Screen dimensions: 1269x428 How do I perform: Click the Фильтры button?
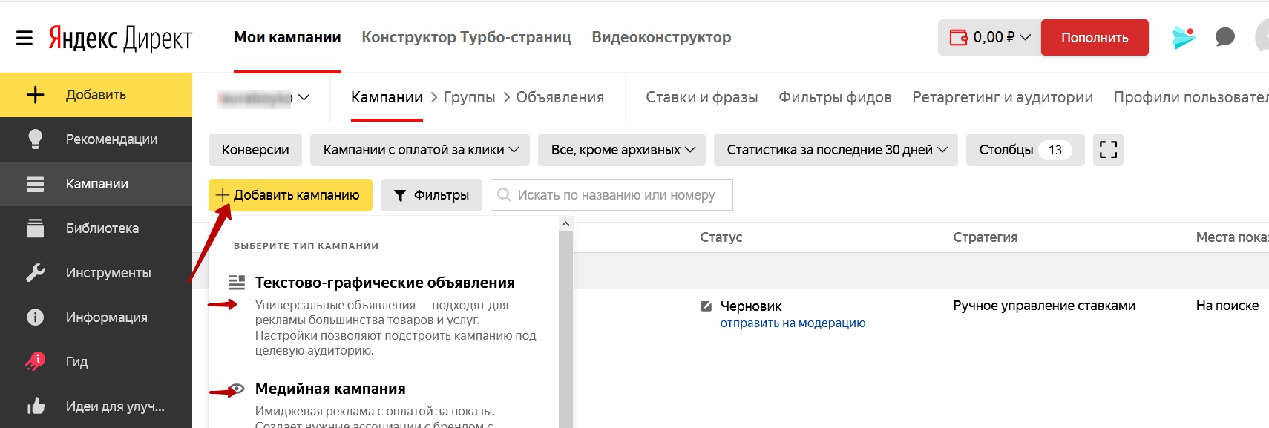click(431, 195)
